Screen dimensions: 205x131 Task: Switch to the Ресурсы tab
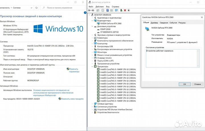coord(182,23)
